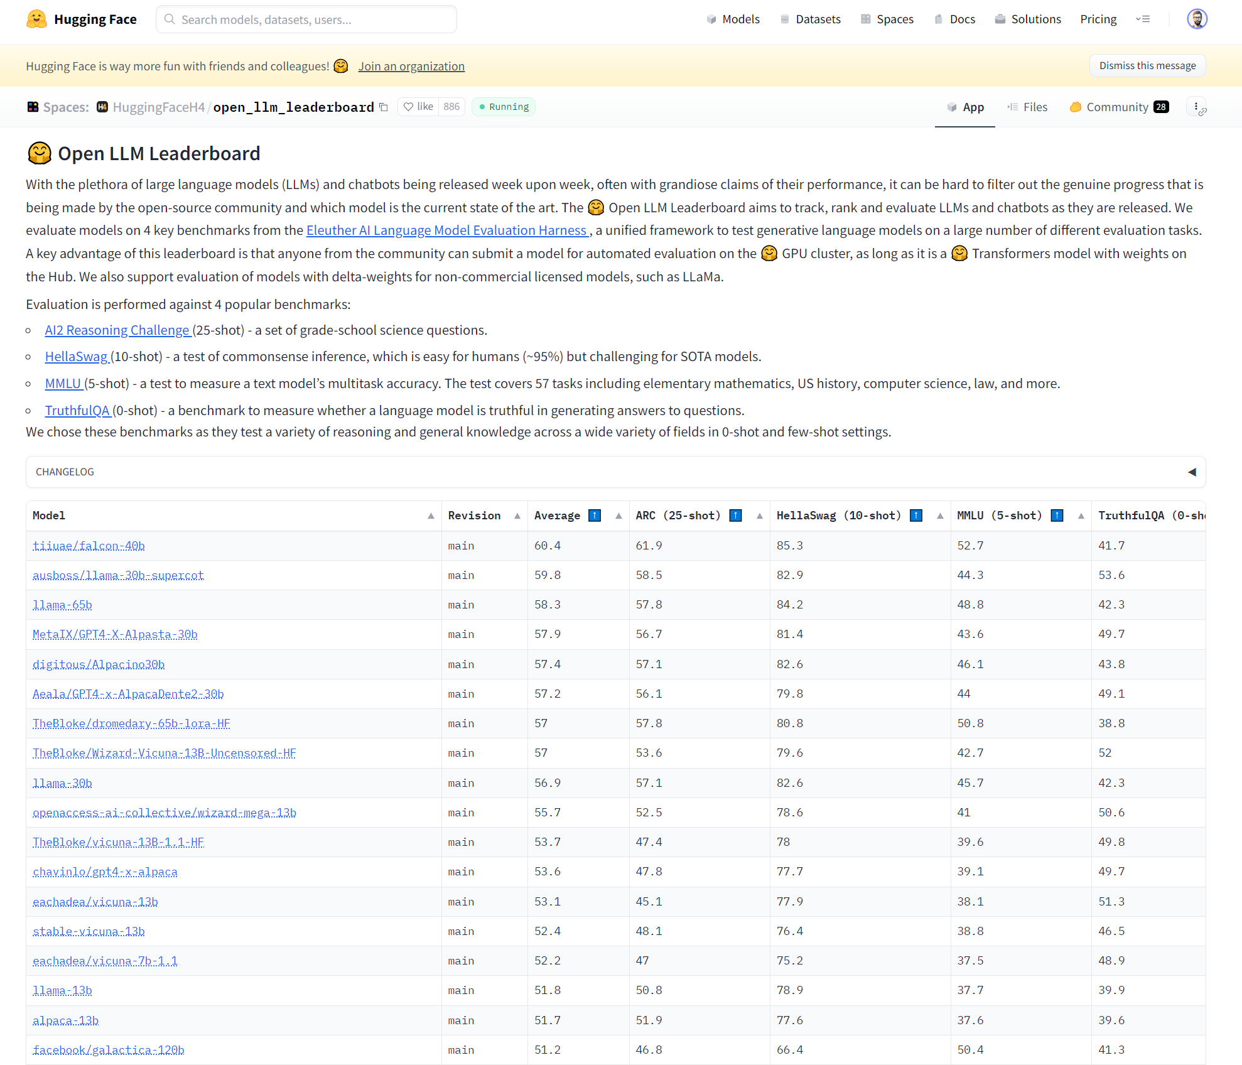Click the Hugging Face logo
The height and width of the screenshot is (1065, 1242).
36,19
